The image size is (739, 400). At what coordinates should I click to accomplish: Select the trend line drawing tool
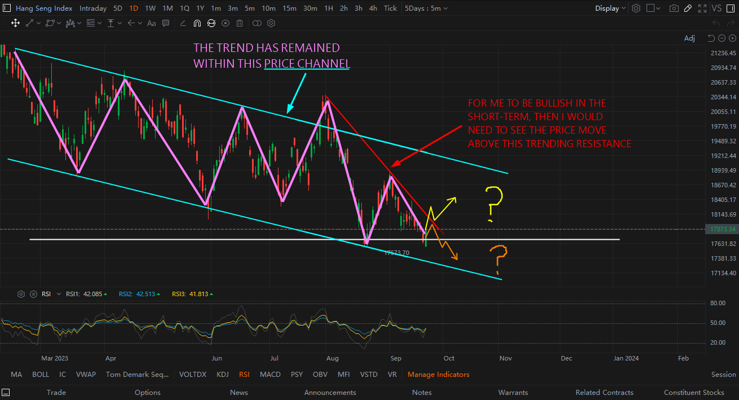pos(30,23)
